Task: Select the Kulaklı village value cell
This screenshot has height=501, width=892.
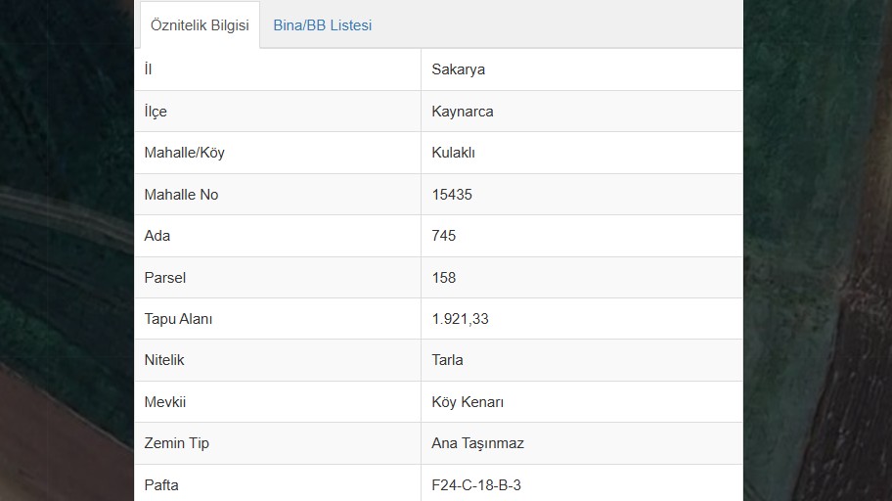Action: 581,153
